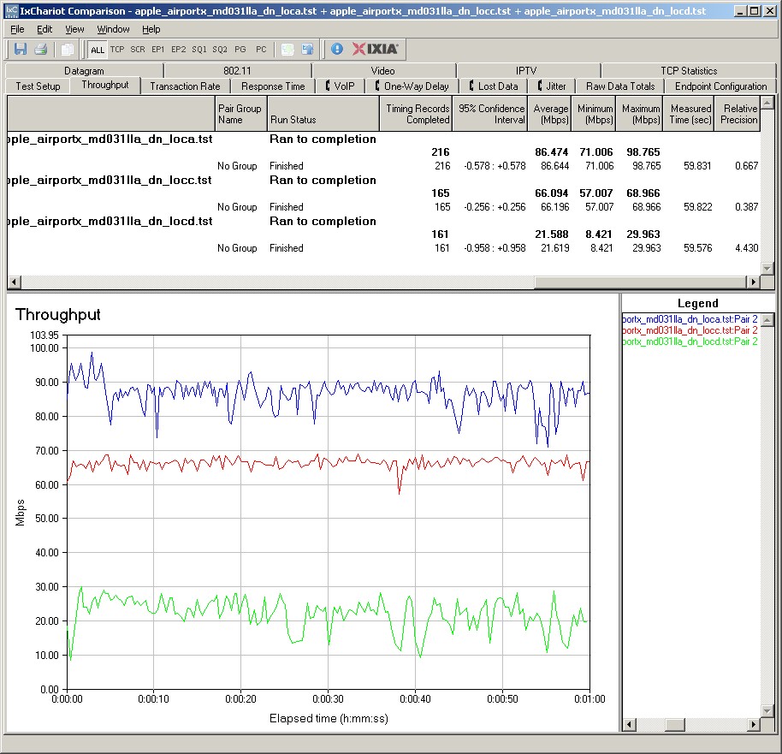Switch to the Transaction Rate tab
This screenshot has height=754, width=782.
coord(185,86)
